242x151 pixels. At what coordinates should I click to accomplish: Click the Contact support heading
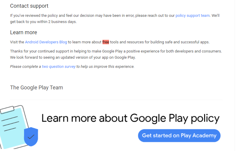(x=29, y=6)
